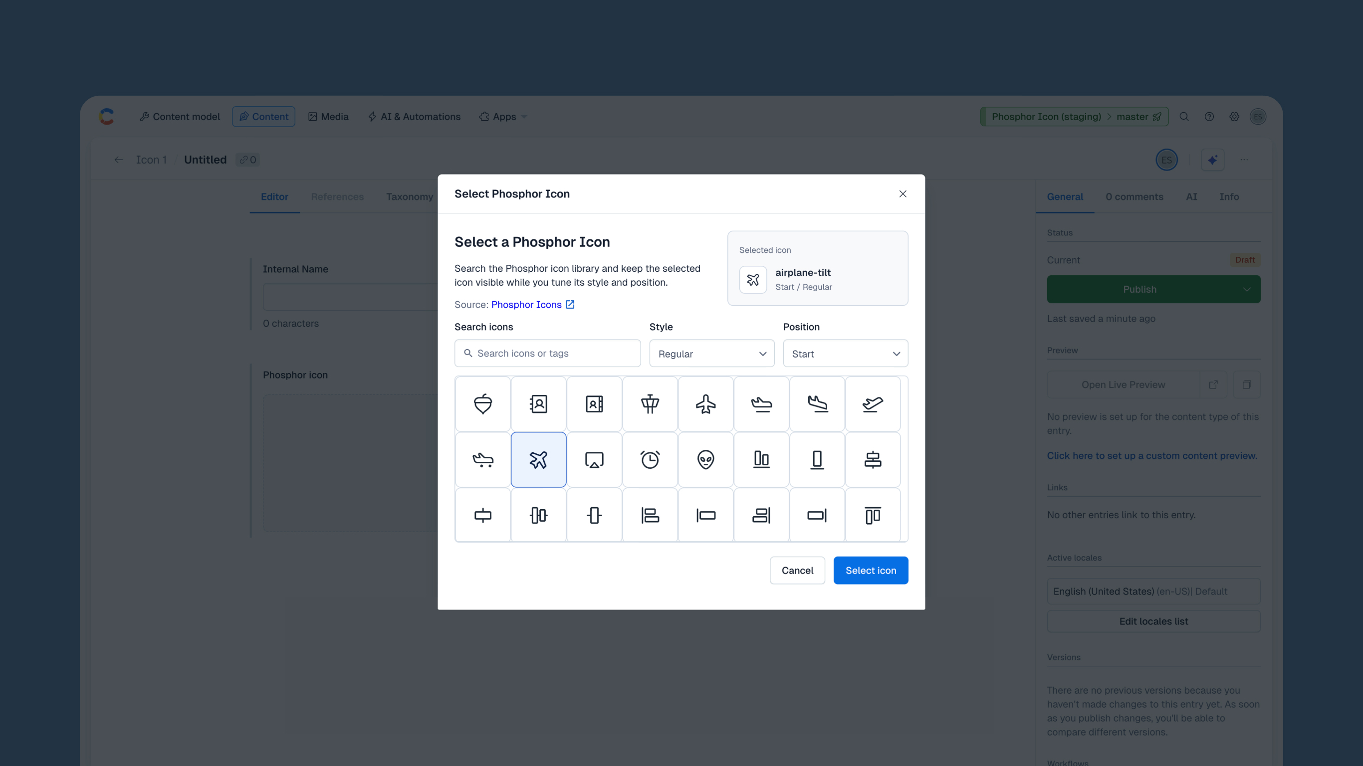Image resolution: width=1363 pixels, height=766 pixels.
Task: Select the align-top icon tile
Action: pos(873,515)
